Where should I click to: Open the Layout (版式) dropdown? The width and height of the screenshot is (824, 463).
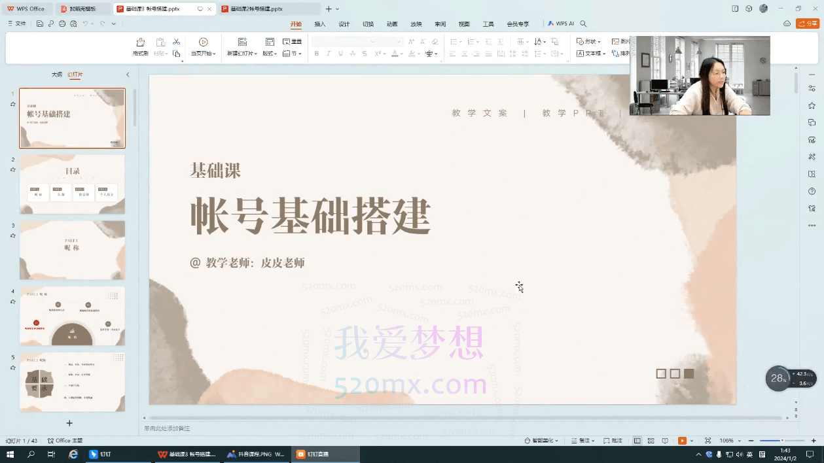[269, 54]
